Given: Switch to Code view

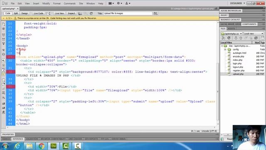Looking at the screenshot, I should pyautogui.click(x=7, y=13).
